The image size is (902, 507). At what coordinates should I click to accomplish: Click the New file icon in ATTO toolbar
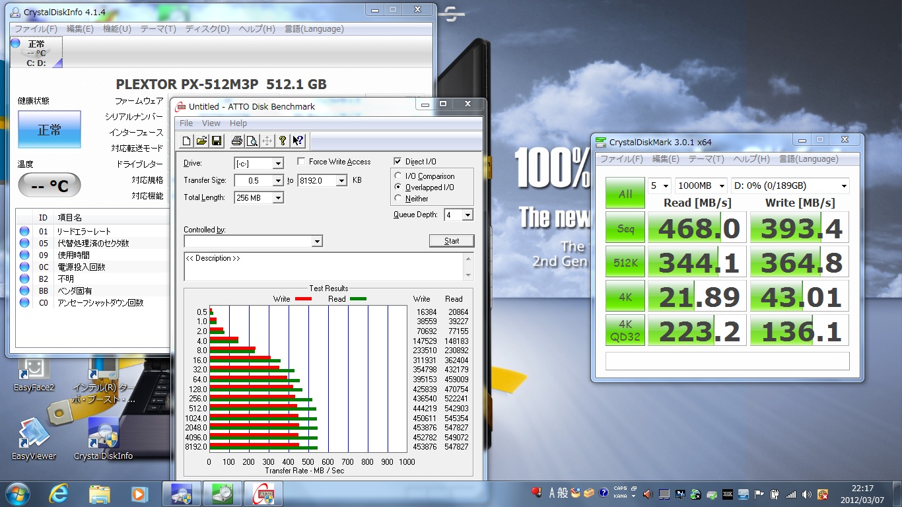coord(187,141)
